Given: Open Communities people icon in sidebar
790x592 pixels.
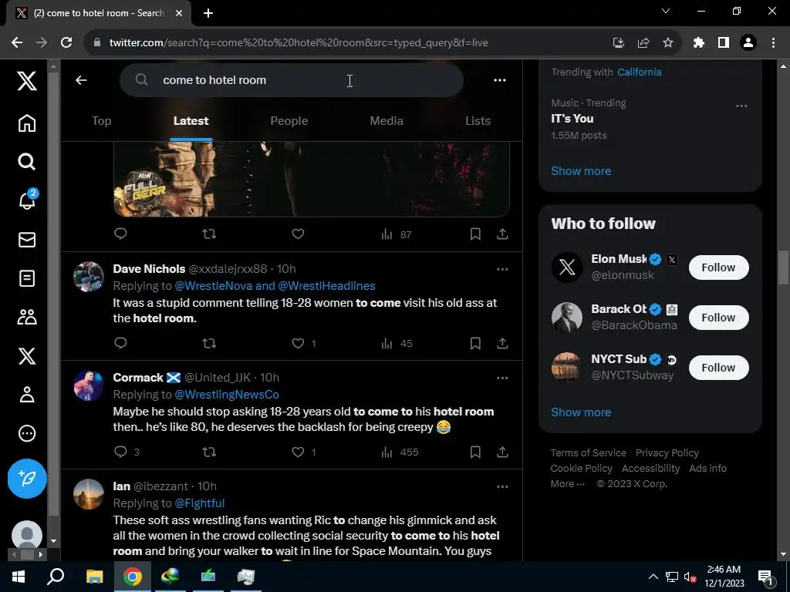Looking at the screenshot, I should (x=27, y=317).
